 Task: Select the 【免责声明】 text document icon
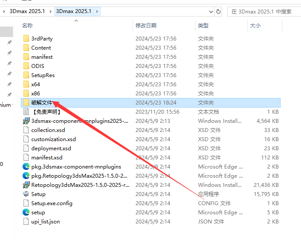[x=26, y=112]
